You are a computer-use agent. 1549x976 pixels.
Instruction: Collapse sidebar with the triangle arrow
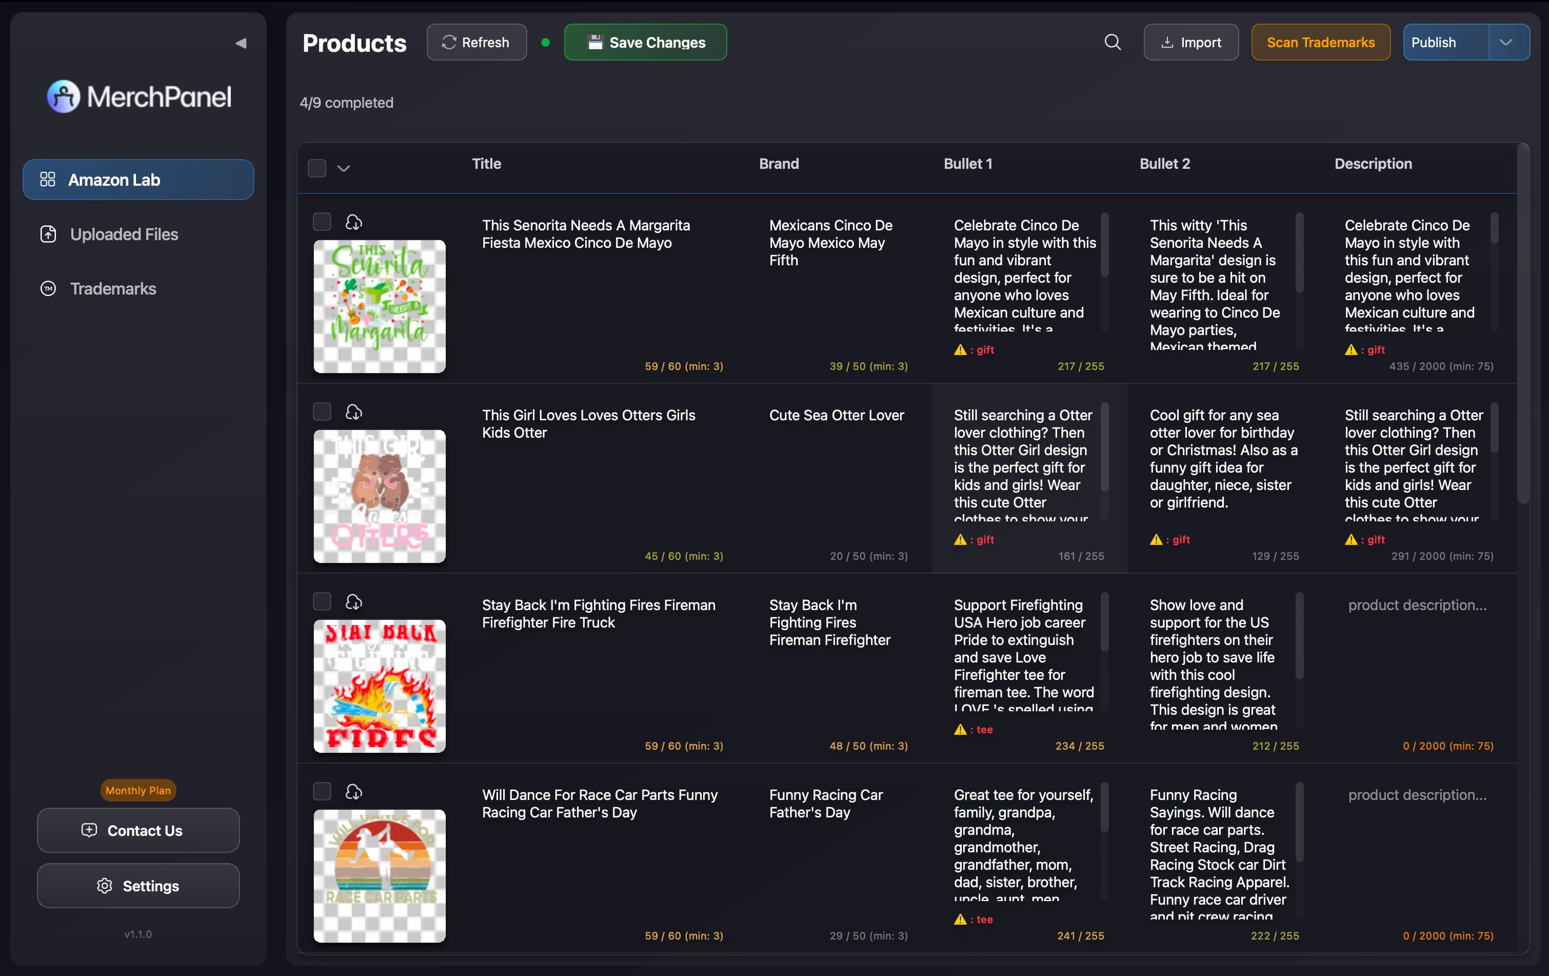pyautogui.click(x=241, y=43)
